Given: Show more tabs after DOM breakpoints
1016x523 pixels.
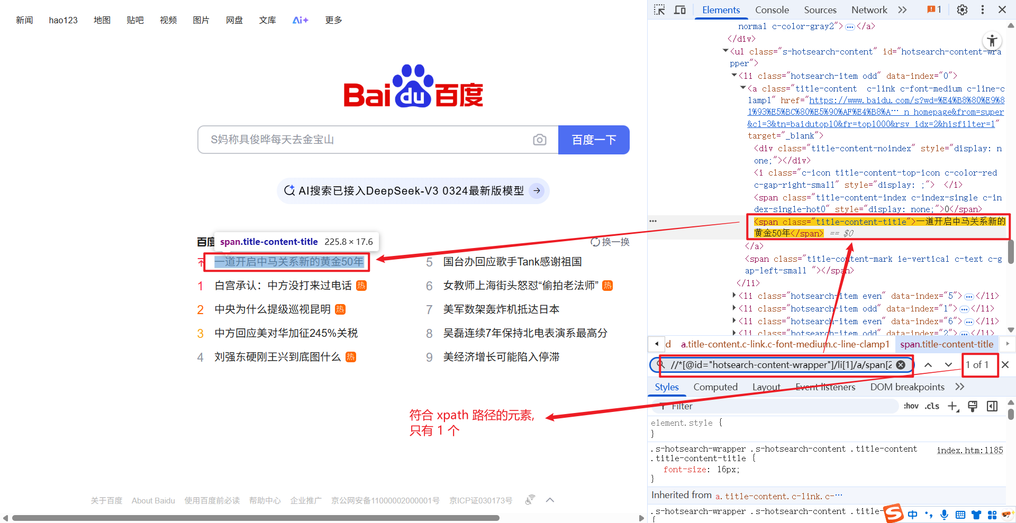Looking at the screenshot, I should [x=960, y=387].
